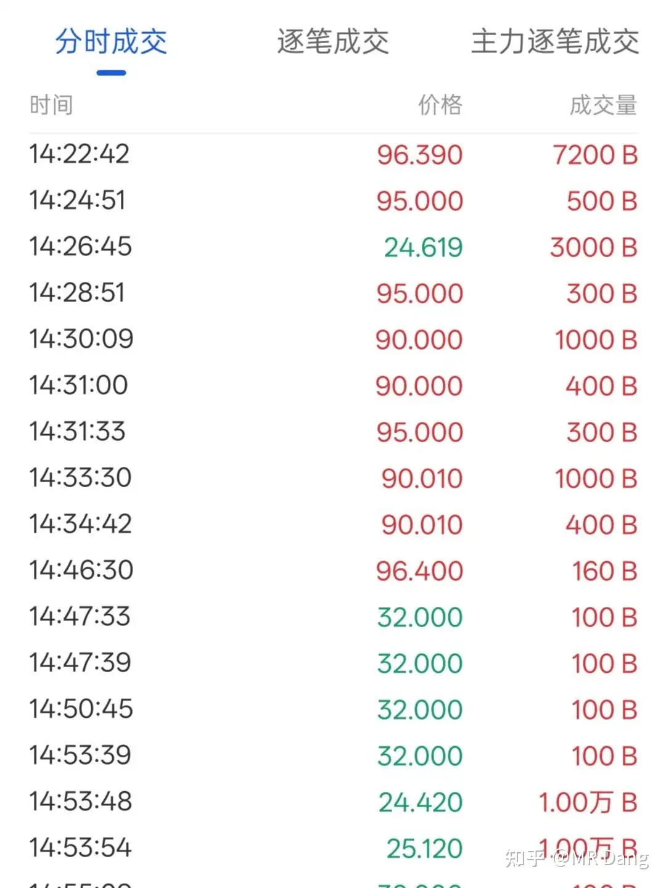Tap the 3000 B volume value

coord(593,247)
